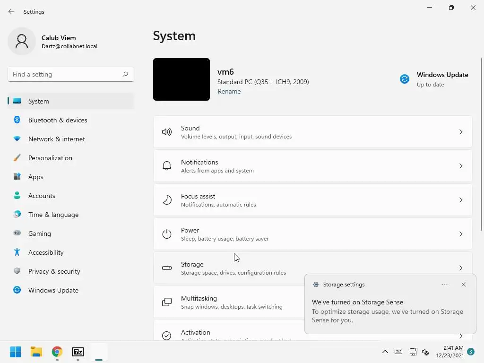The image size is (484, 363).
Task: Expand the Storage row chevron
Action: 460,268
